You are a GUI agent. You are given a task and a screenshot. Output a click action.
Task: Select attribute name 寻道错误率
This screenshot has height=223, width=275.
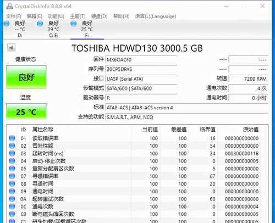[45, 176]
